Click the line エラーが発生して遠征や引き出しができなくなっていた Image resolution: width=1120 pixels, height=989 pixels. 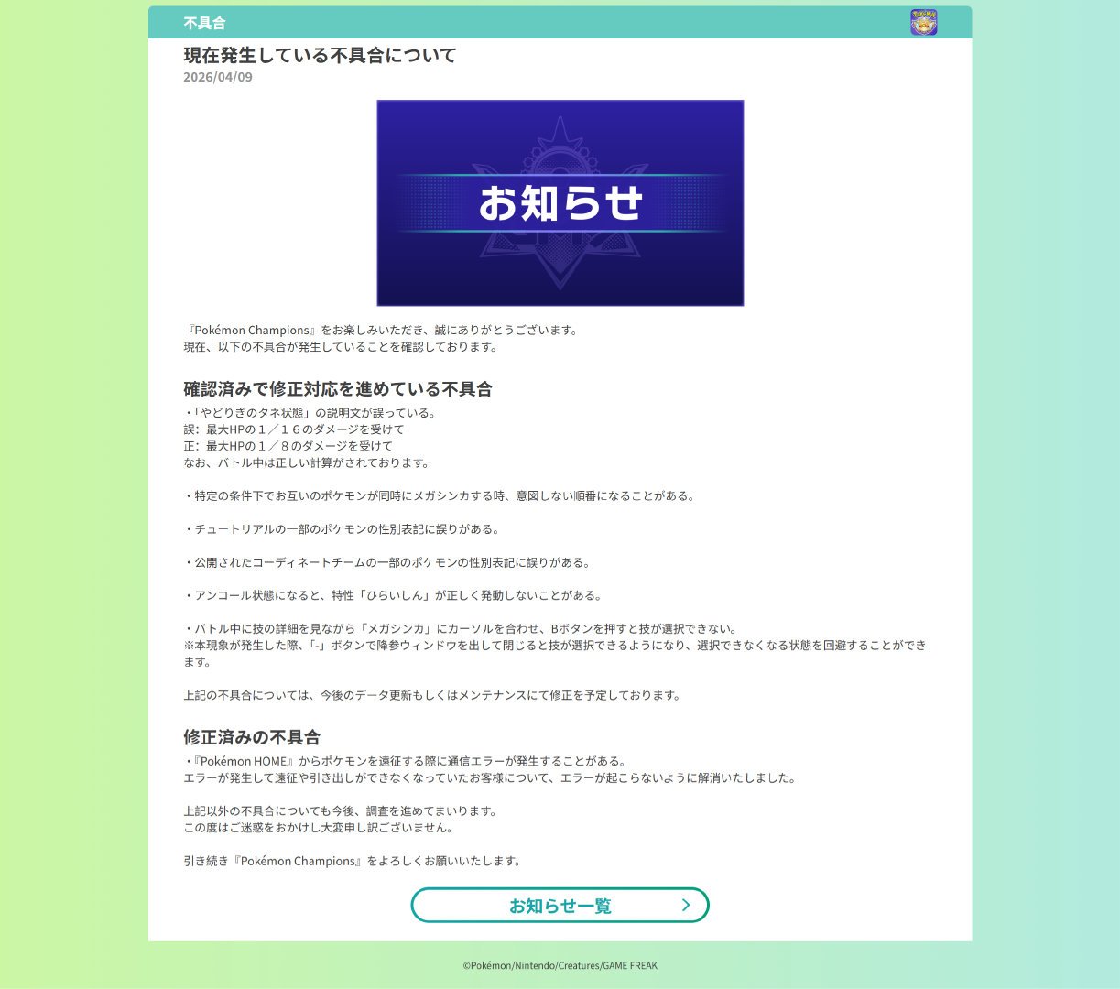pyautogui.click(x=490, y=778)
